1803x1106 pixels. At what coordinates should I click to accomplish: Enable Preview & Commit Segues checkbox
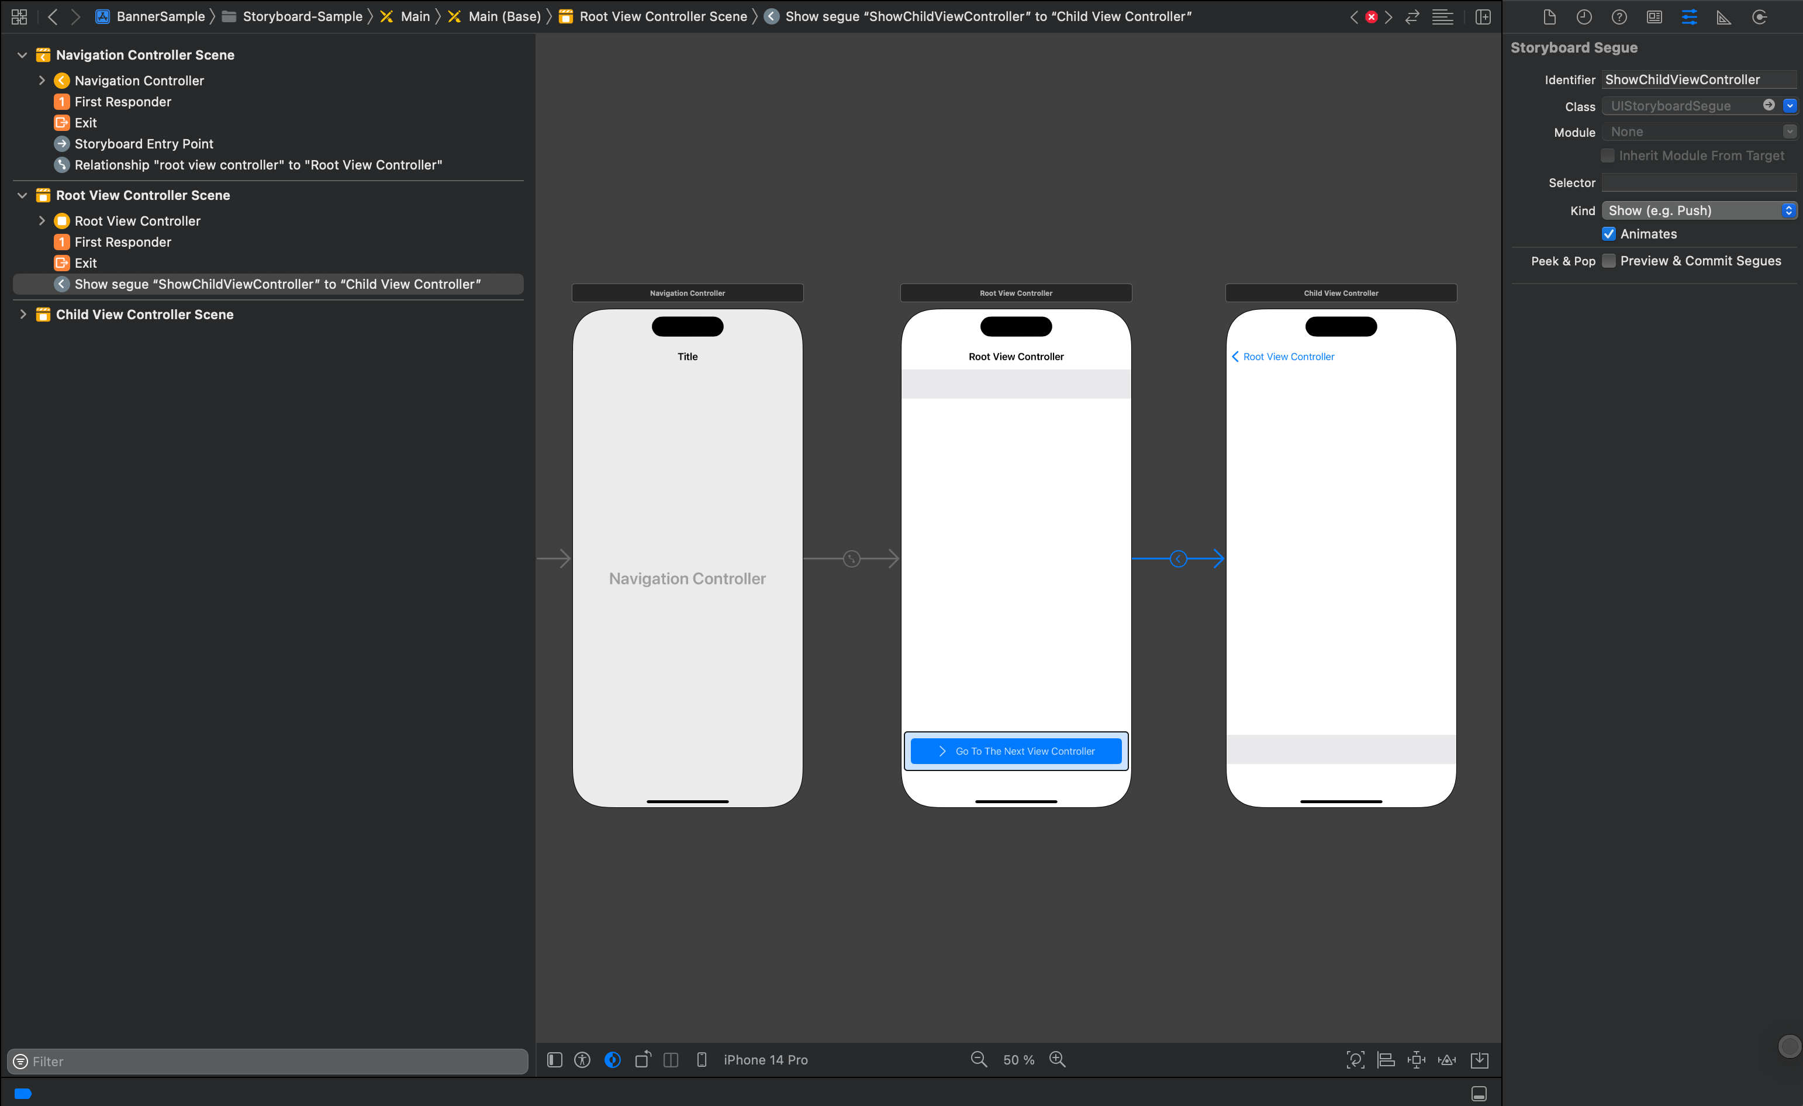[x=1608, y=261]
